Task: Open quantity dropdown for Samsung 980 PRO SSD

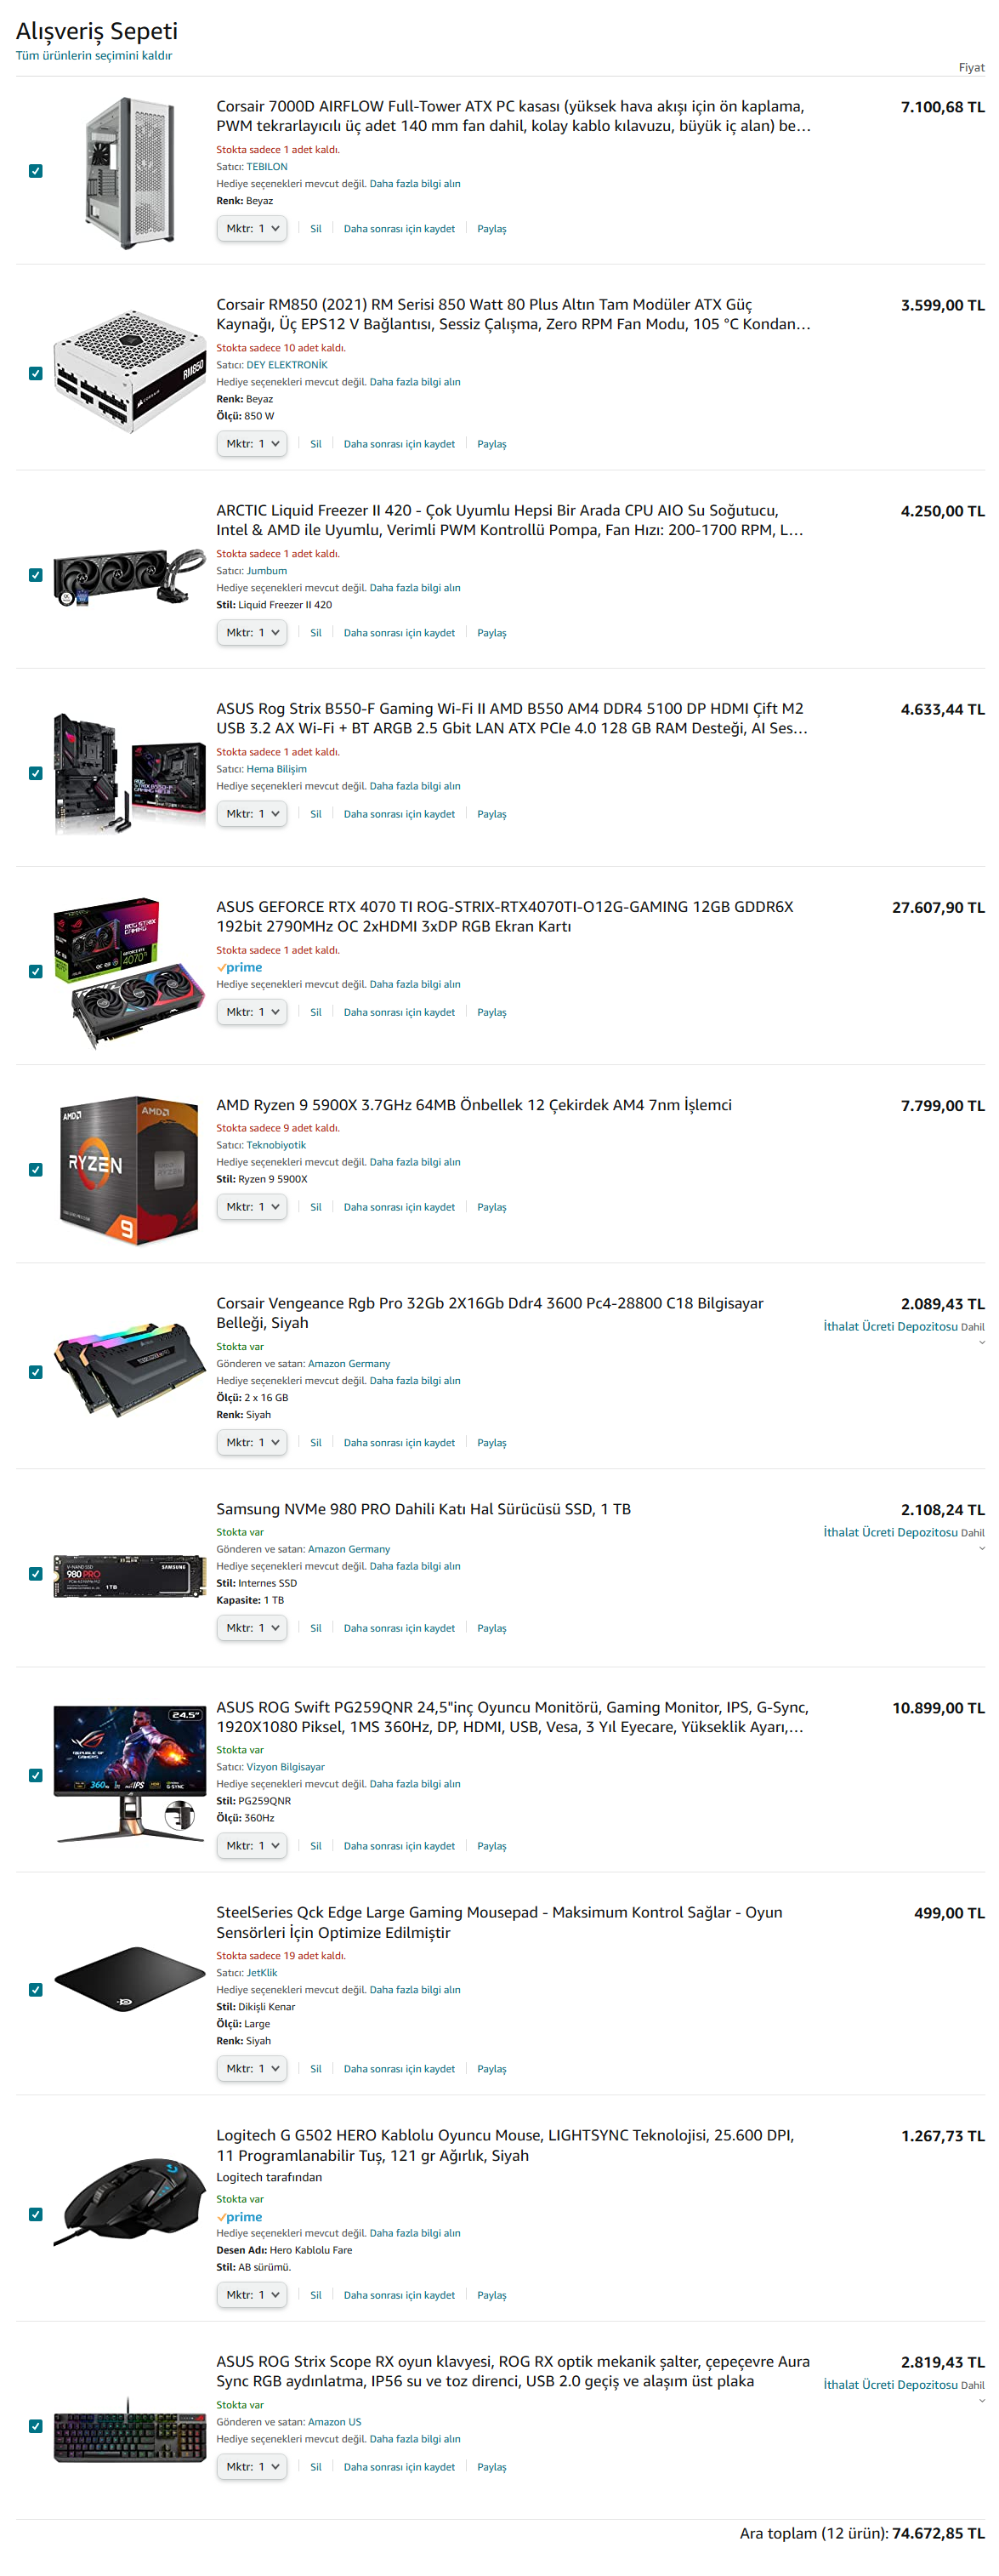Action: pos(252,1628)
